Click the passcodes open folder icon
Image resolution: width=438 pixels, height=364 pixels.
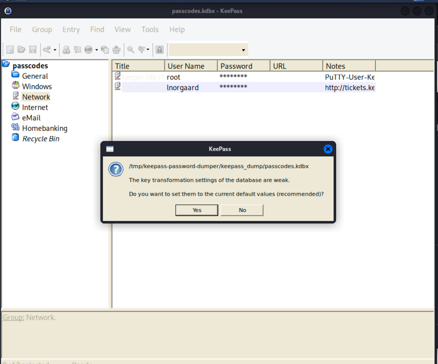tap(6, 64)
